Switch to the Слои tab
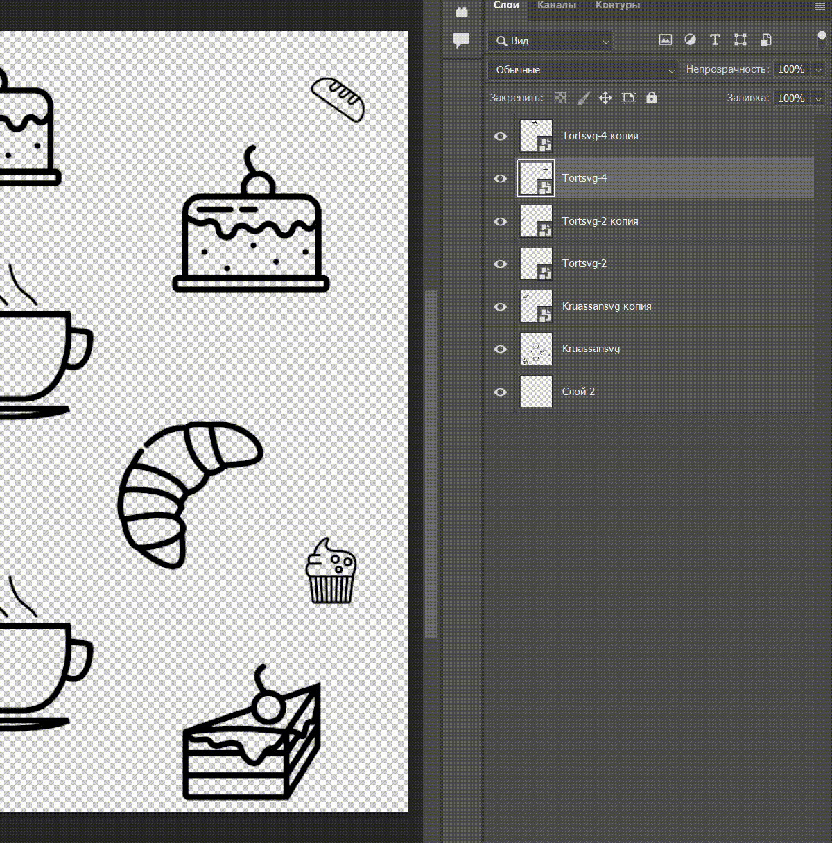This screenshot has width=832, height=843. tap(506, 6)
